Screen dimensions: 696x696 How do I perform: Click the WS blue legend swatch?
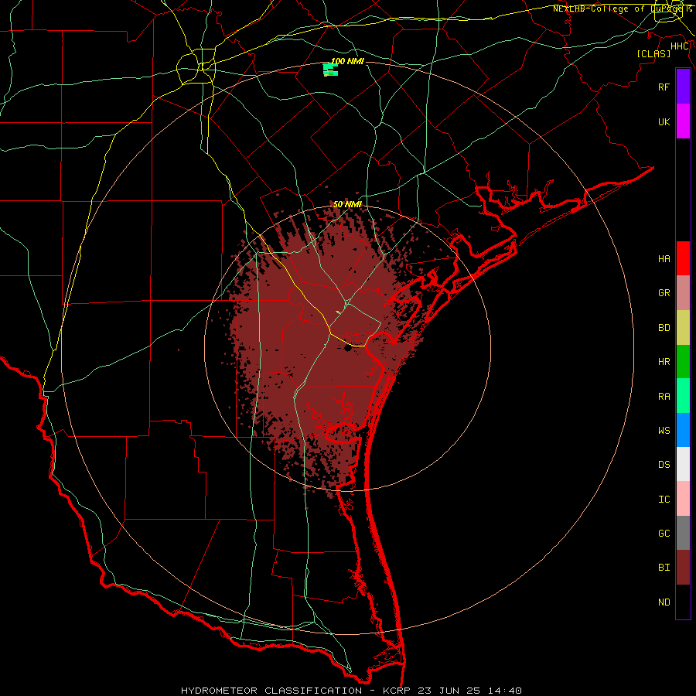pyautogui.click(x=683, y=430)
